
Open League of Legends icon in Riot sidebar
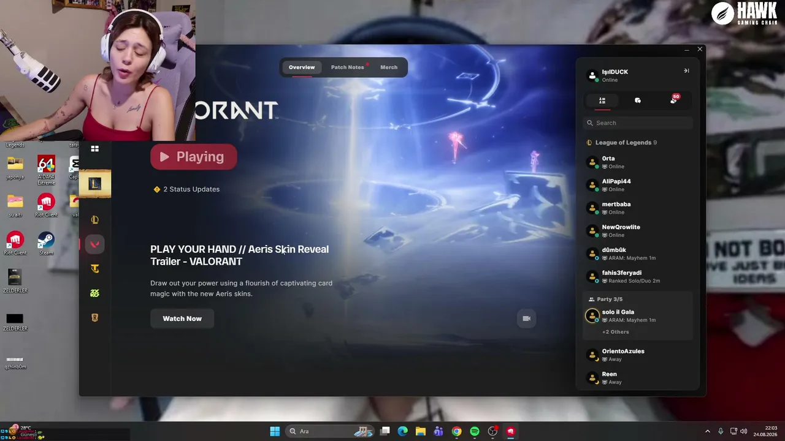95,220
